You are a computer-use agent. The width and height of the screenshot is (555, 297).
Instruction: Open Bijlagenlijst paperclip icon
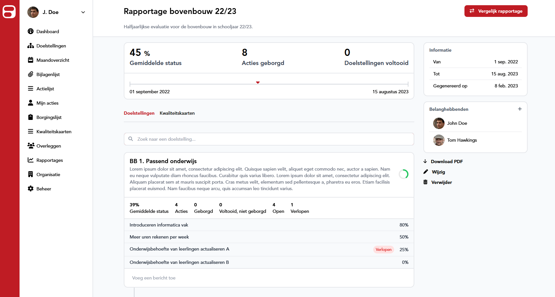point(31,74)
